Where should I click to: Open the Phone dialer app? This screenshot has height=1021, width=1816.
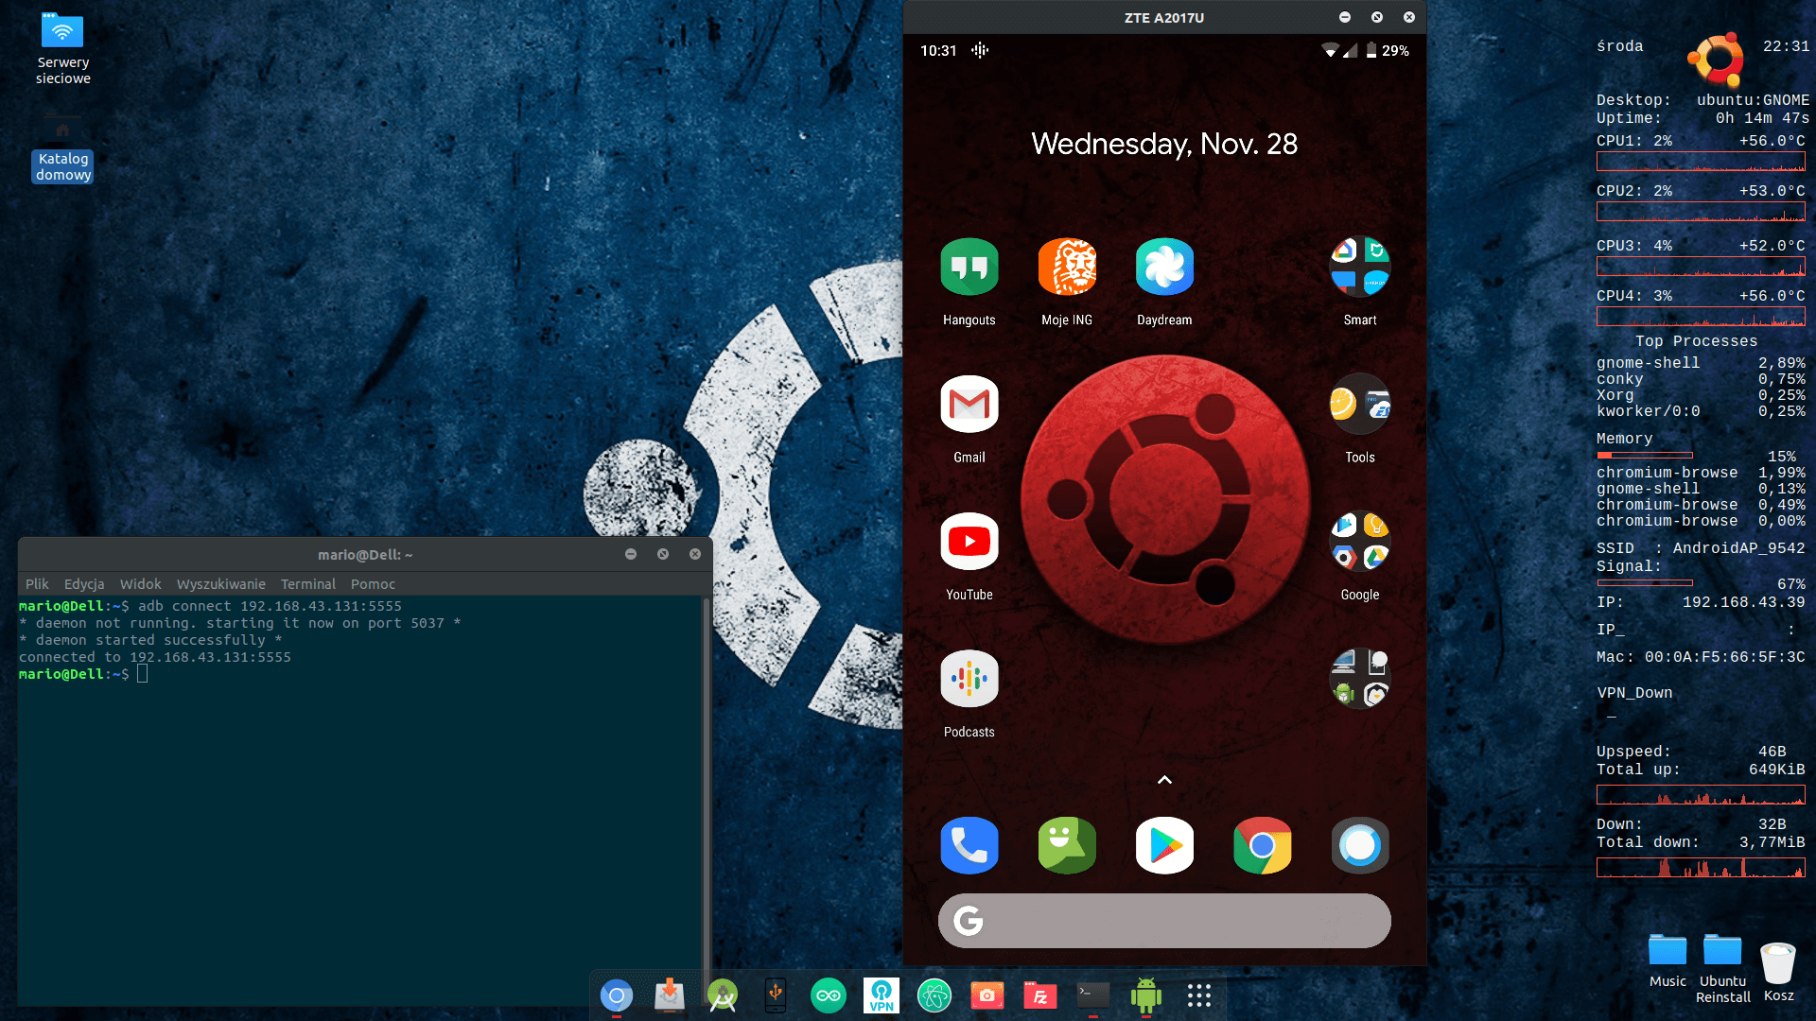[x=969, y=845]
